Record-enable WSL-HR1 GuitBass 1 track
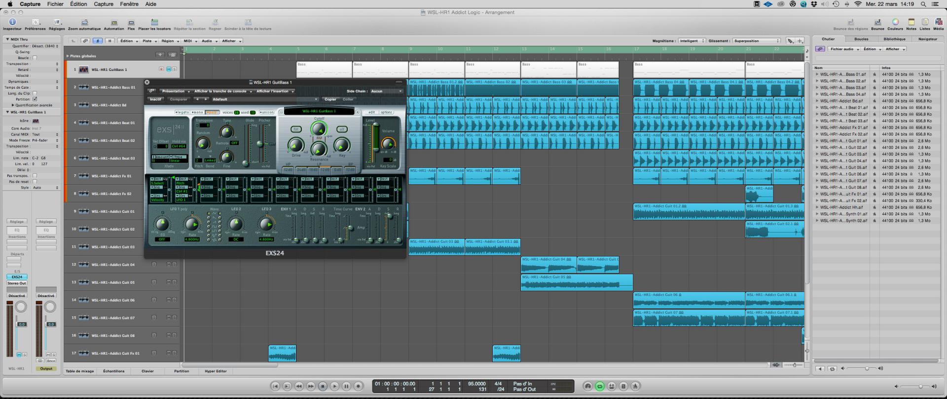This screenshot has height=399, width=947. click(161, 69)
